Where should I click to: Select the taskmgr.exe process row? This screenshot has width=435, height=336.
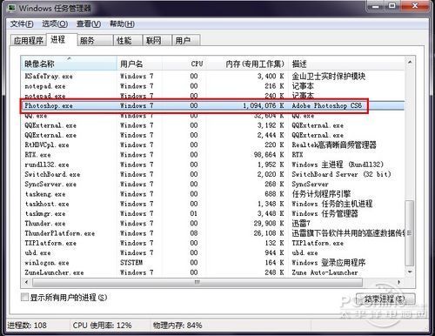point(213,213)
